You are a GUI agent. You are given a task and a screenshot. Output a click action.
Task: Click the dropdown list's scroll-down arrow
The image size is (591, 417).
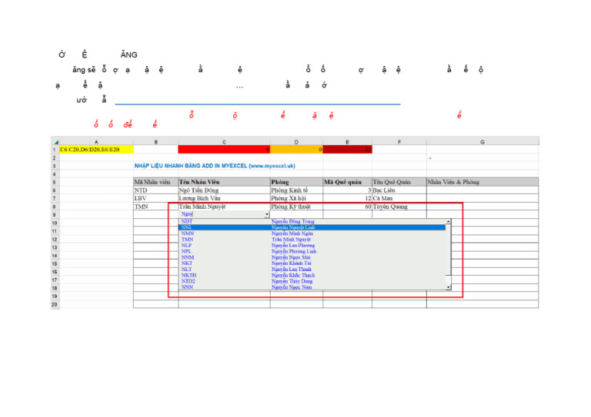point(448,287)
